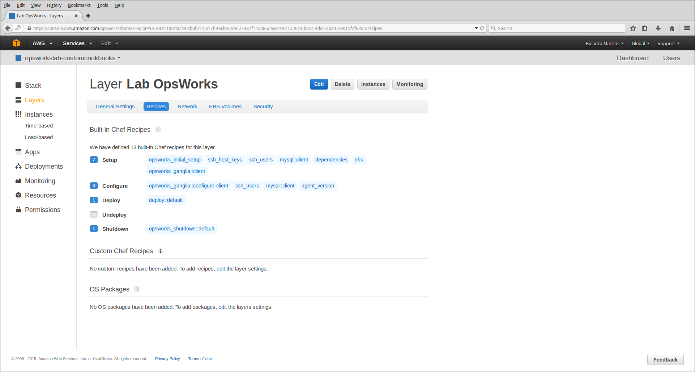Open the Built-in Chef Recipes info tooltip
695x372 pixels.
point(158,129)
